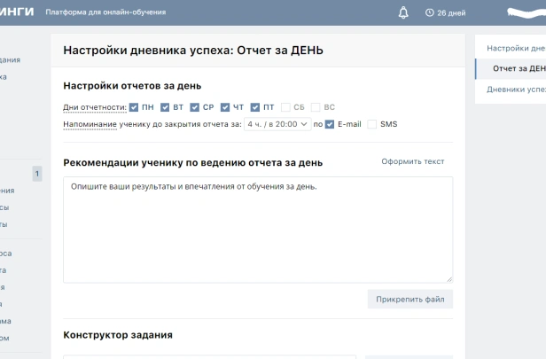The height and width of the screenshot is (359, 546).
Task: Enable the СБ reporting day
Action: pyautogui.click(x=285, y=107)
